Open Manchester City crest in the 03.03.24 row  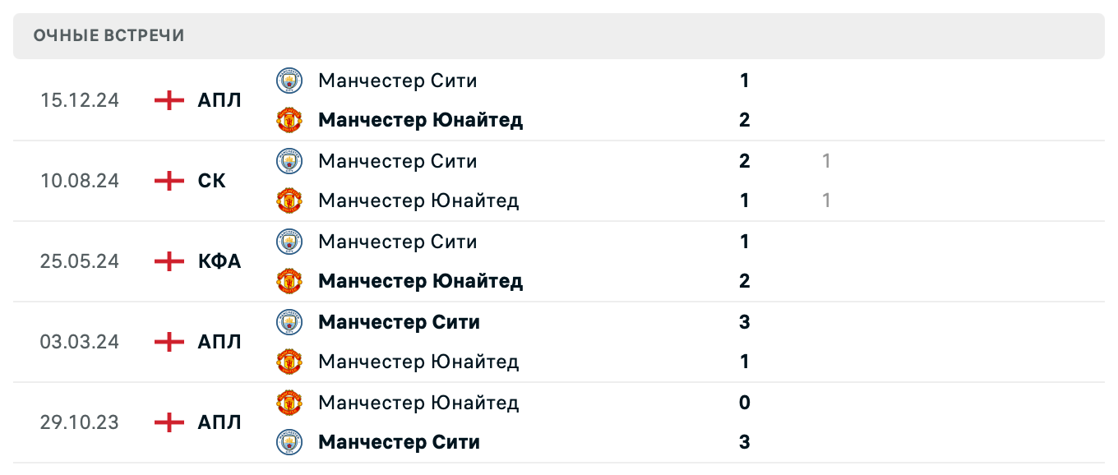[x=289, y=321]
